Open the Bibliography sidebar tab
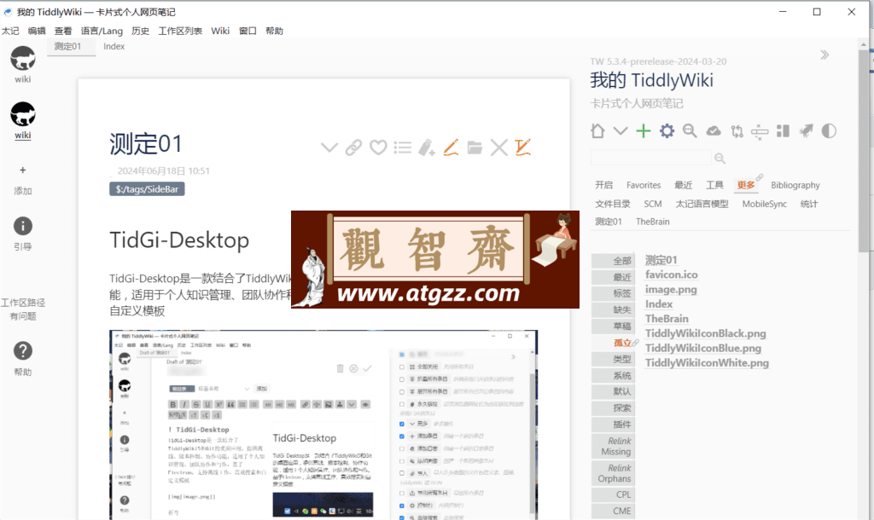The image size is (874, 520). pos(795,185)
